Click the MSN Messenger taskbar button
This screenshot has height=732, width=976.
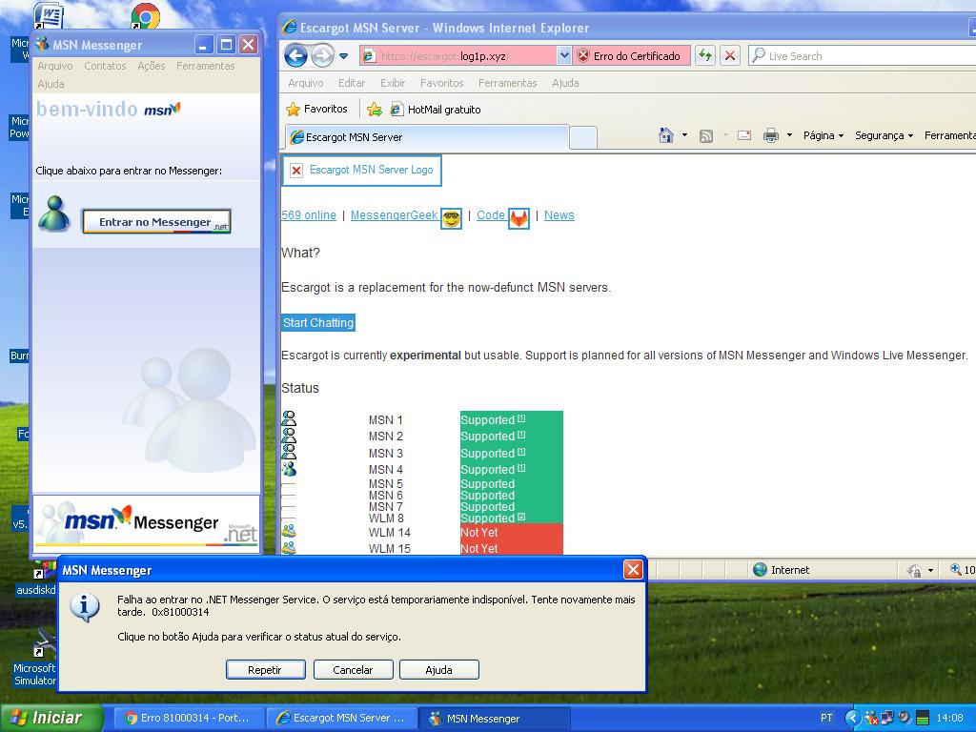pyautogui.click(x=494, y=718)
